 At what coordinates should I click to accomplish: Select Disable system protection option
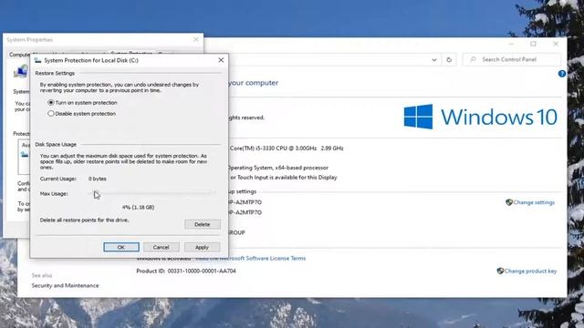point(82,113)
